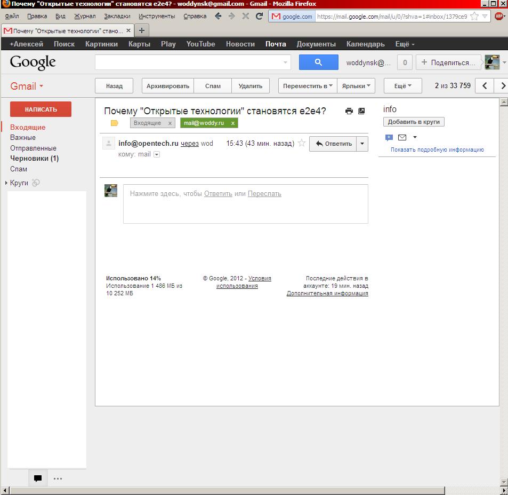508x495 pixels.
Task: Click the Поделиться share button
Action: [x=449, y=62]
